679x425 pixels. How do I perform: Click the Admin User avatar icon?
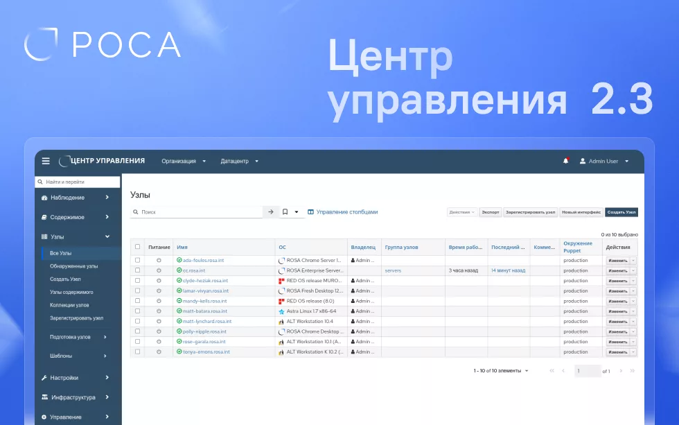coord(583,161)
